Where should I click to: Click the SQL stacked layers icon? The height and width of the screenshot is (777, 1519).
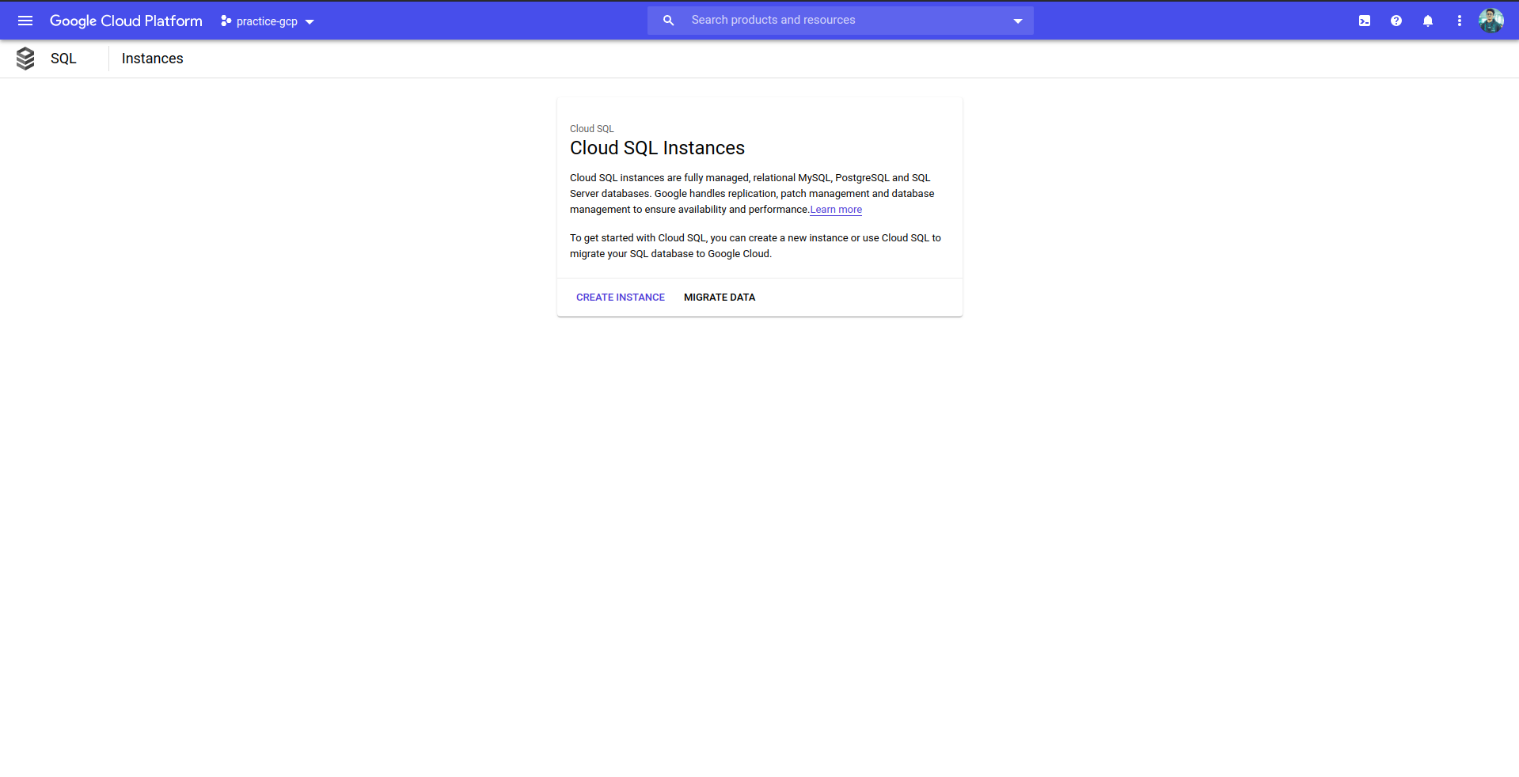[25, 59]
